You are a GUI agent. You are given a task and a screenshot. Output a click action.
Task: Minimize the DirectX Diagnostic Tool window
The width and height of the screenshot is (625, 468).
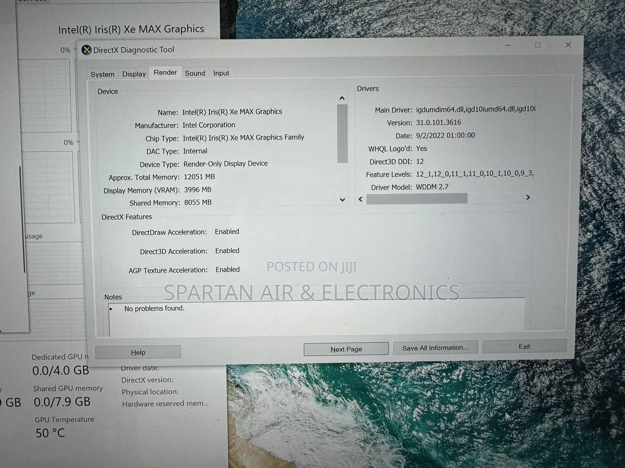pyautogui.click(x=508, y=45)
